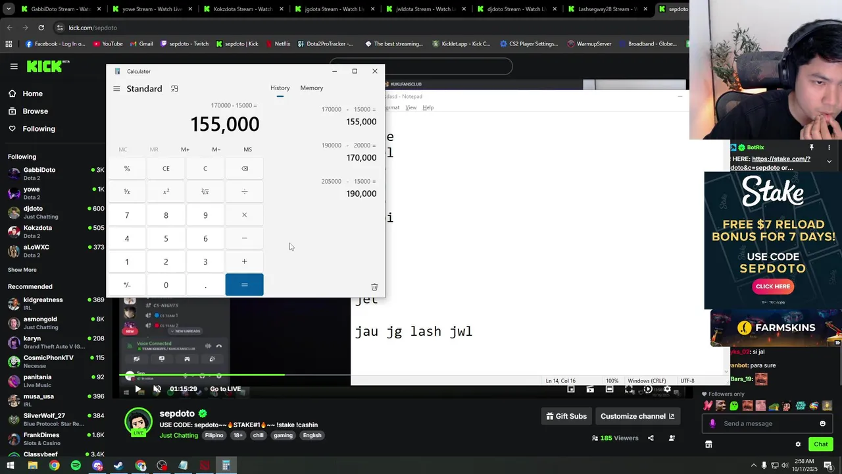
Task: Open Steam from the Windows taskbar
Action: point(118,465)
